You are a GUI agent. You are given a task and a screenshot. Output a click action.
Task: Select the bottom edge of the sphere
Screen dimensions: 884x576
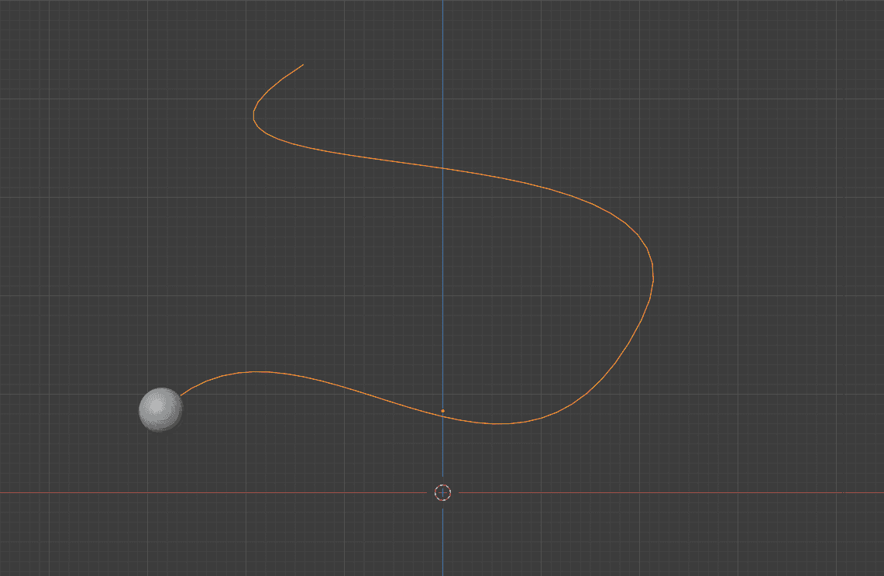pos(160,432)
